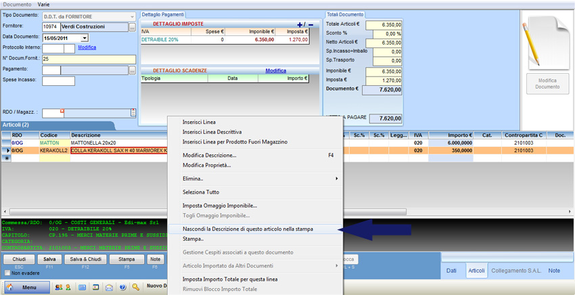Open help via the question mark icon
This screenshot has width=575, height=295.
tap(122, 288)
